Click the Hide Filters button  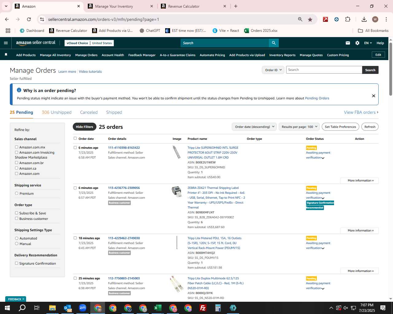click(x=84, y=127)
